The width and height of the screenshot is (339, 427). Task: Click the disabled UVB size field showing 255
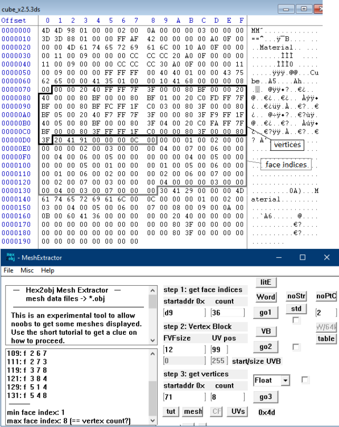point(219,361)
